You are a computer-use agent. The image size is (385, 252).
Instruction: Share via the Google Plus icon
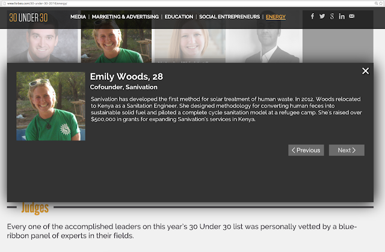pos(332,16)
